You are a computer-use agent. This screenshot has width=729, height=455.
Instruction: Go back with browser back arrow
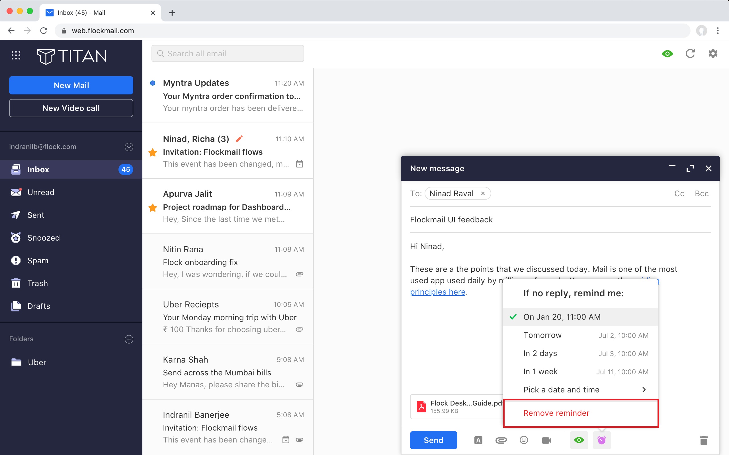[11, 31]
